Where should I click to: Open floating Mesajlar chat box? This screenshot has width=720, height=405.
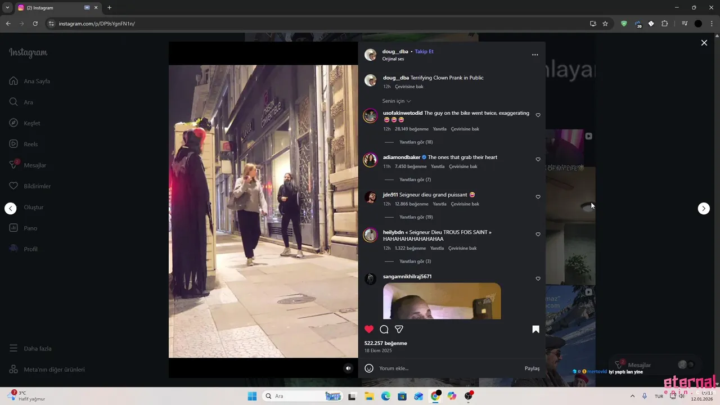pos(654,365)
